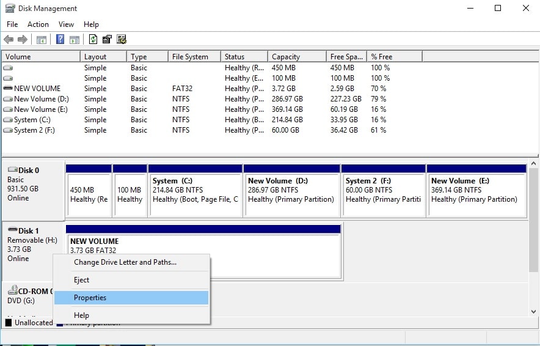Screen dimensions: 540x346
Task: Open the Help menu in the menu bar
Action: pos(91,24)
